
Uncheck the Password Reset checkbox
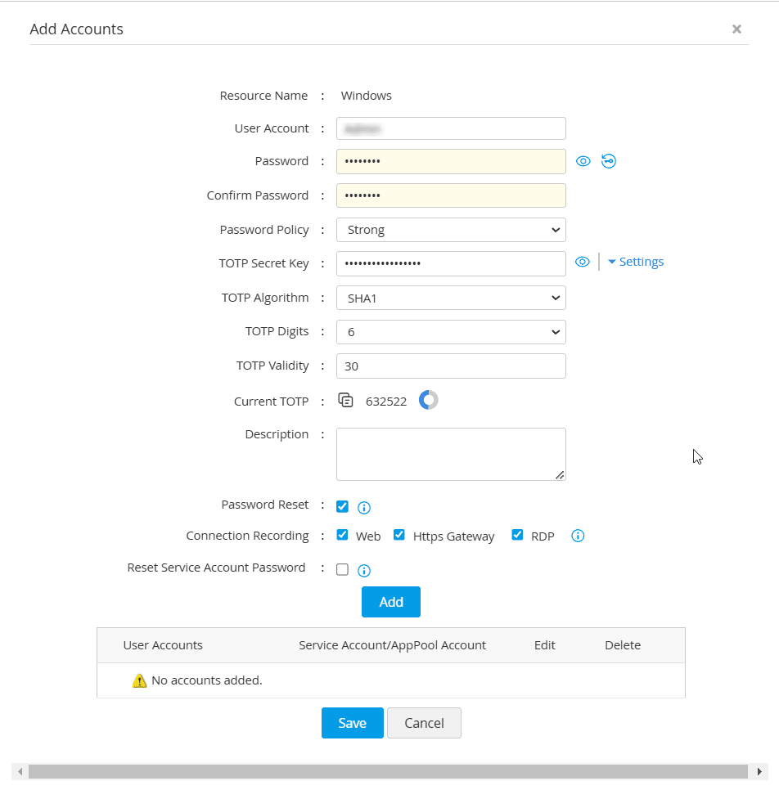coord(343,506)
